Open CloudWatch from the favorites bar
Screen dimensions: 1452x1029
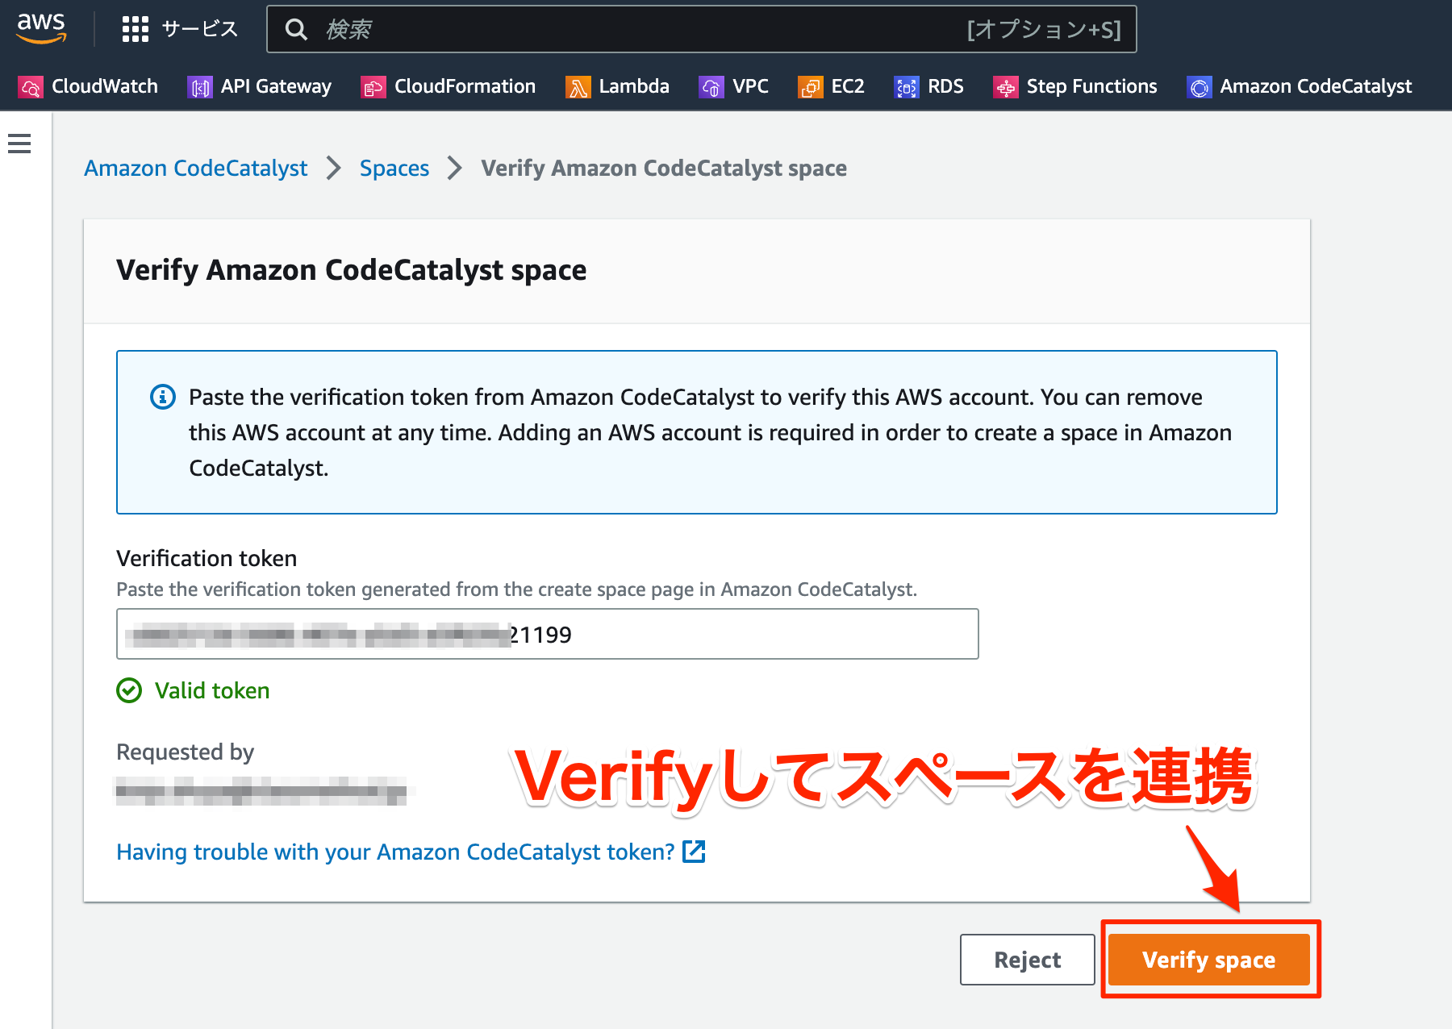(31, 86)
